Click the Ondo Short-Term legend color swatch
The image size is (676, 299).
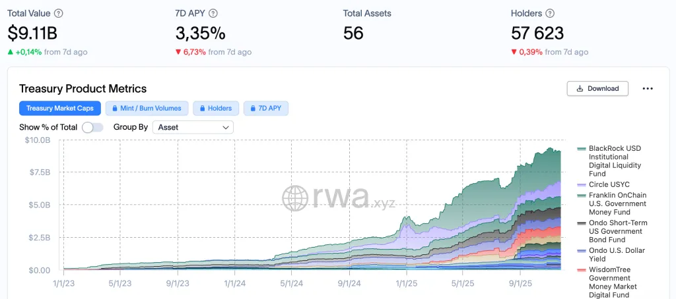pos(581,223)
